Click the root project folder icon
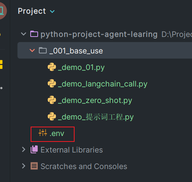The width and height of the screenshot is (192, 182). (x=34, y=34)
